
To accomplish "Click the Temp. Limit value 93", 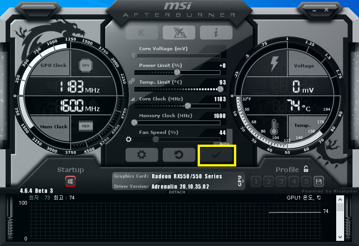I will [223, 82].
